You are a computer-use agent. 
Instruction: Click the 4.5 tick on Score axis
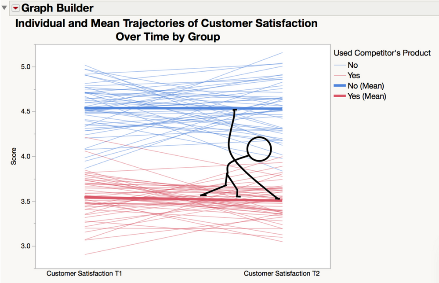coord(26,111)
